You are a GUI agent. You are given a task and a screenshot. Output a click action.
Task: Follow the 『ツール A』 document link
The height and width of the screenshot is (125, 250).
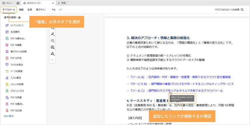coord(180,77)
